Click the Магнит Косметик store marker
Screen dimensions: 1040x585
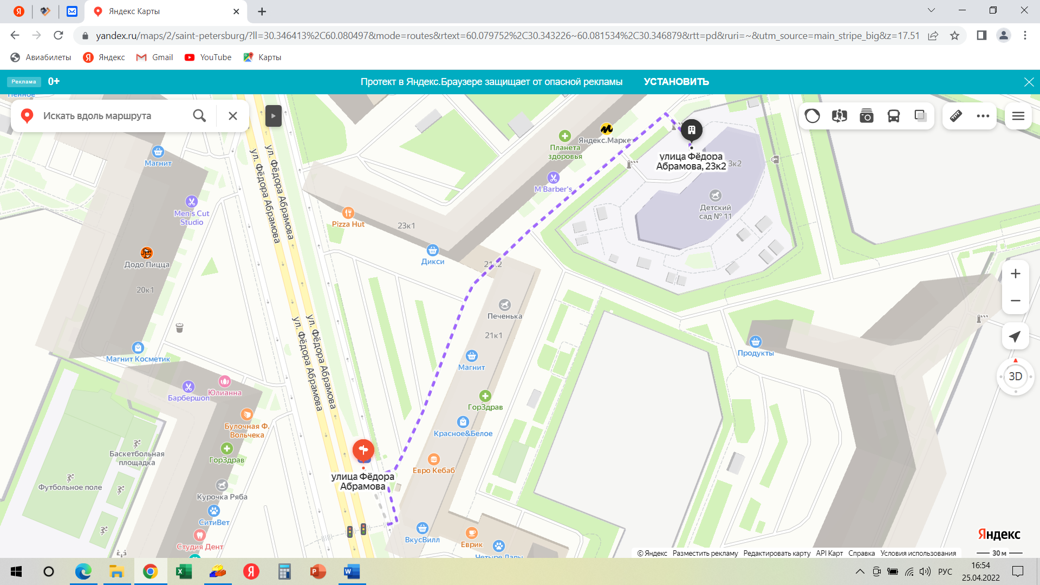(138, 348)
